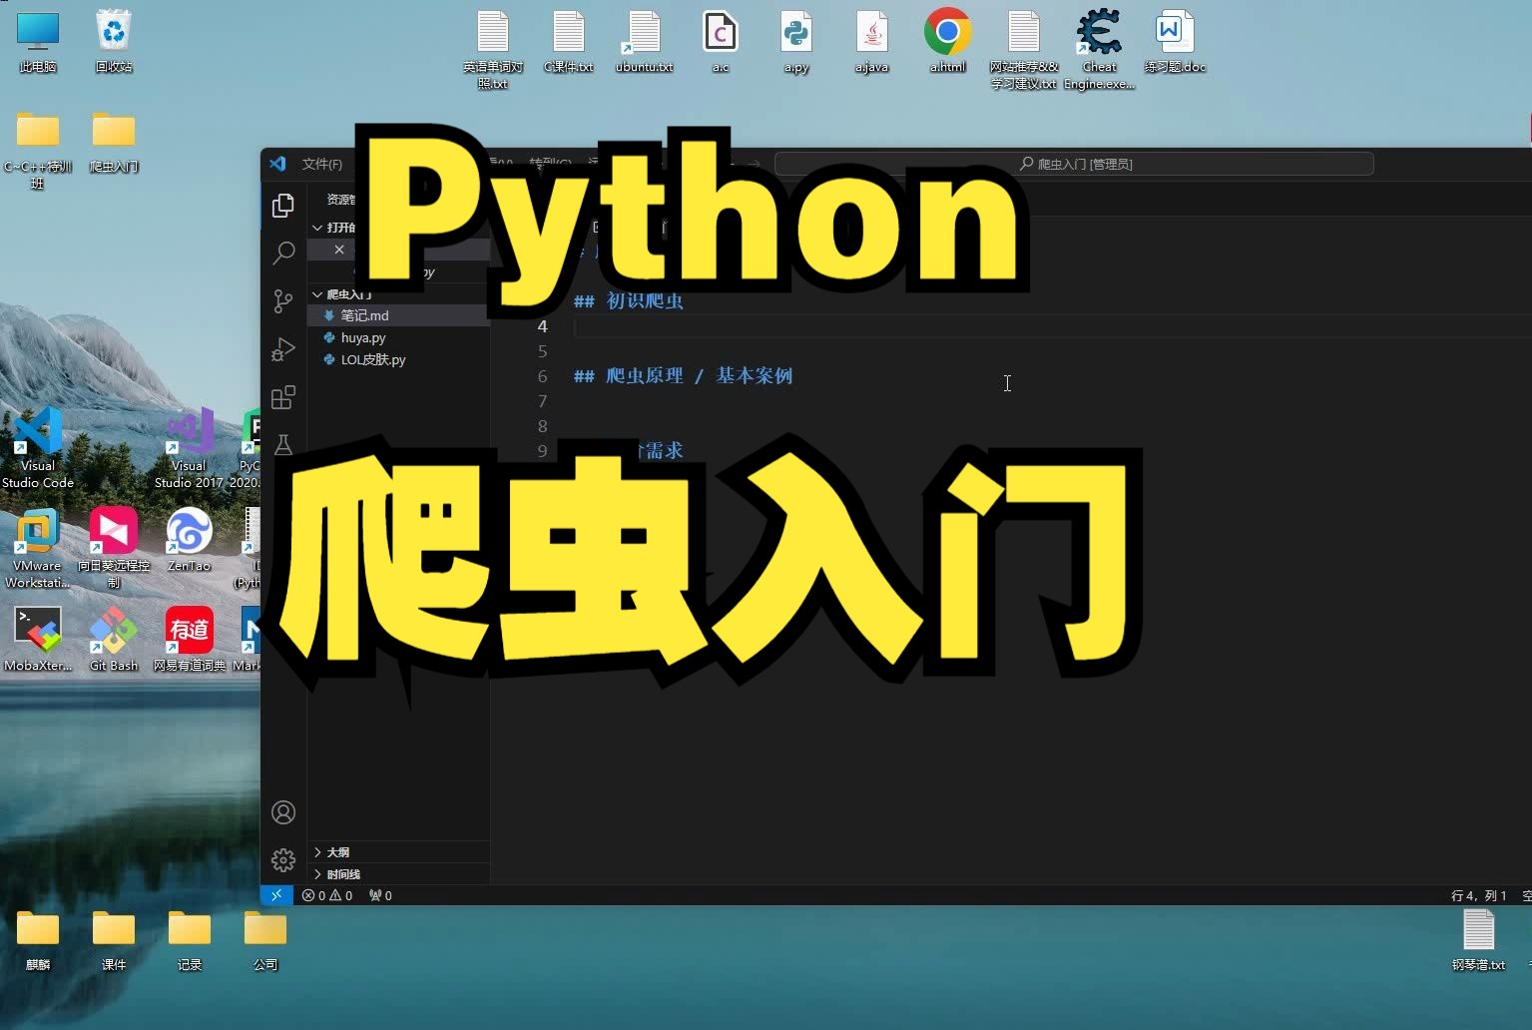Select Git Bash desktop shortcut
The height and width of the screenshot is (1030, 1532).
click(x=114, y=641)
